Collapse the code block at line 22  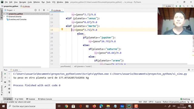coord(59,45)
